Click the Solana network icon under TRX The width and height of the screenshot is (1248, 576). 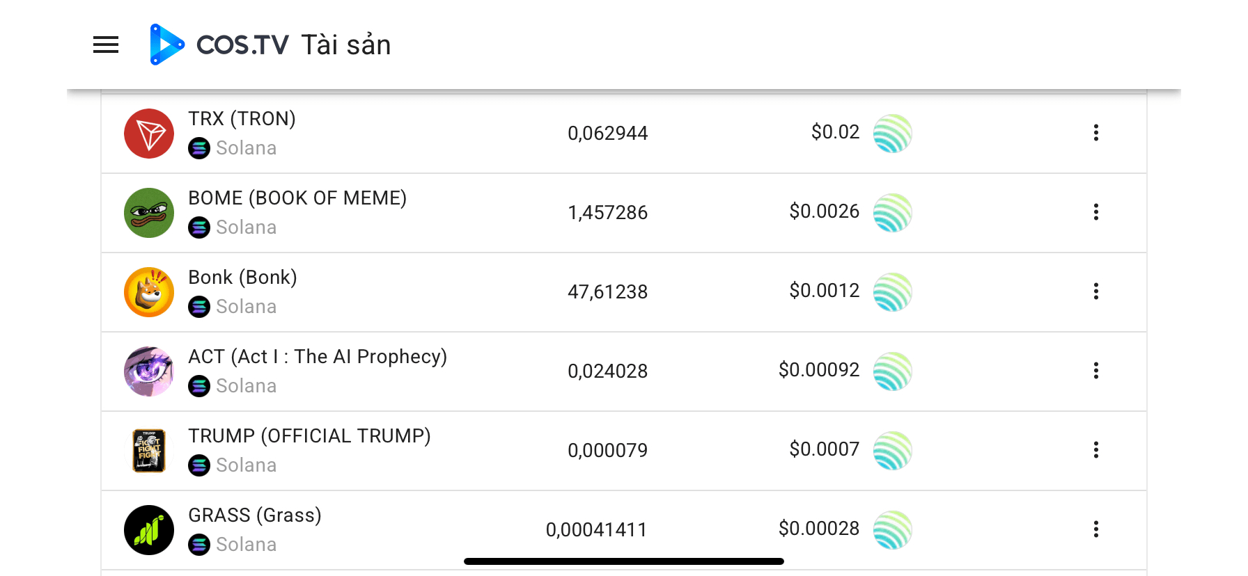(199, 148)
